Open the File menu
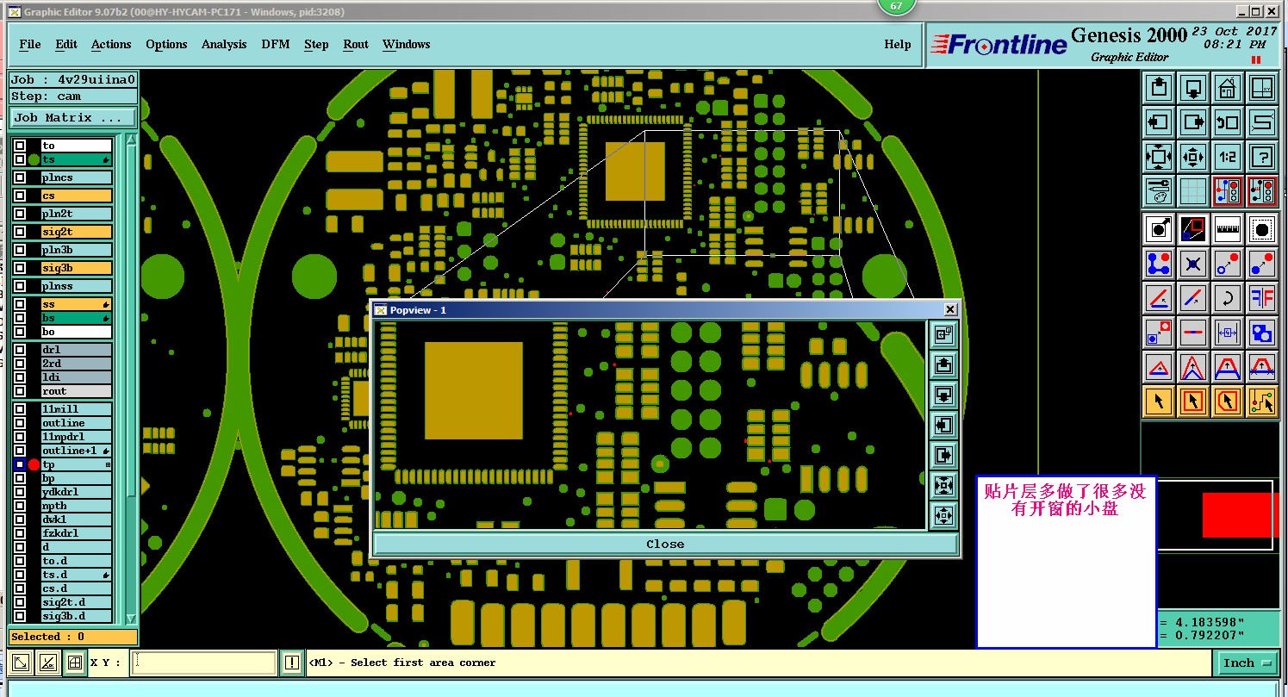The height and width of the screenshot is (697, 1288). (30, 44)
